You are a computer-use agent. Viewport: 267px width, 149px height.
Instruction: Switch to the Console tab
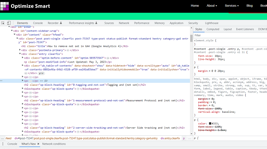tap(38, 23)
